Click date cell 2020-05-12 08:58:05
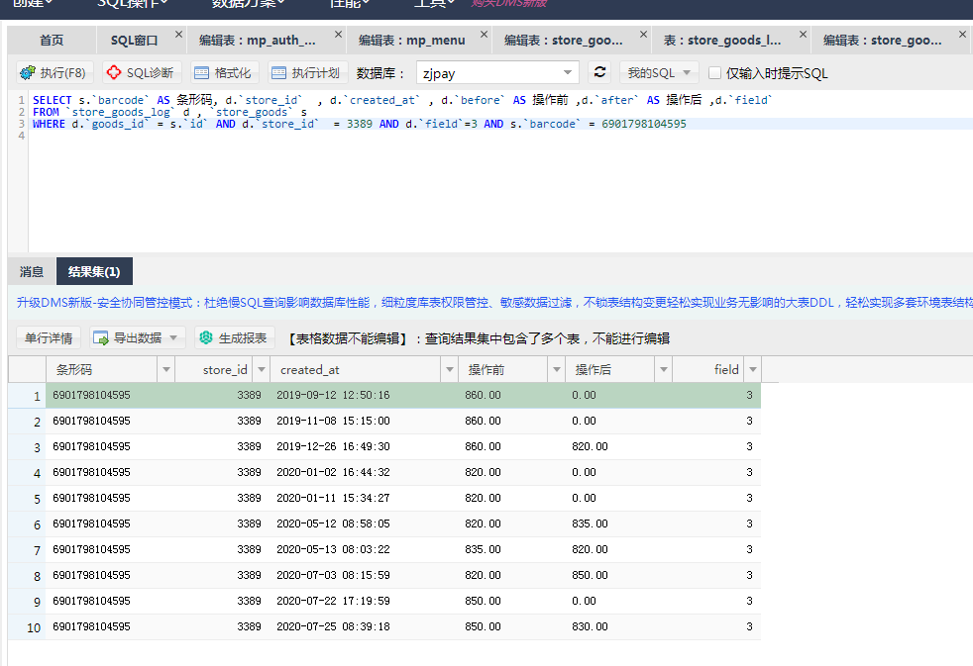The width and height of the screenshot is (973, 666). point(333,523)
